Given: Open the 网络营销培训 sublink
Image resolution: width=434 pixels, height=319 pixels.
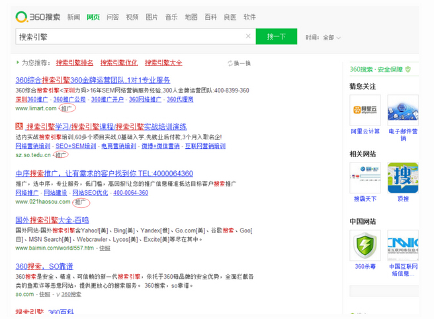Looking at the screenshot, I should tap(33, 146).
